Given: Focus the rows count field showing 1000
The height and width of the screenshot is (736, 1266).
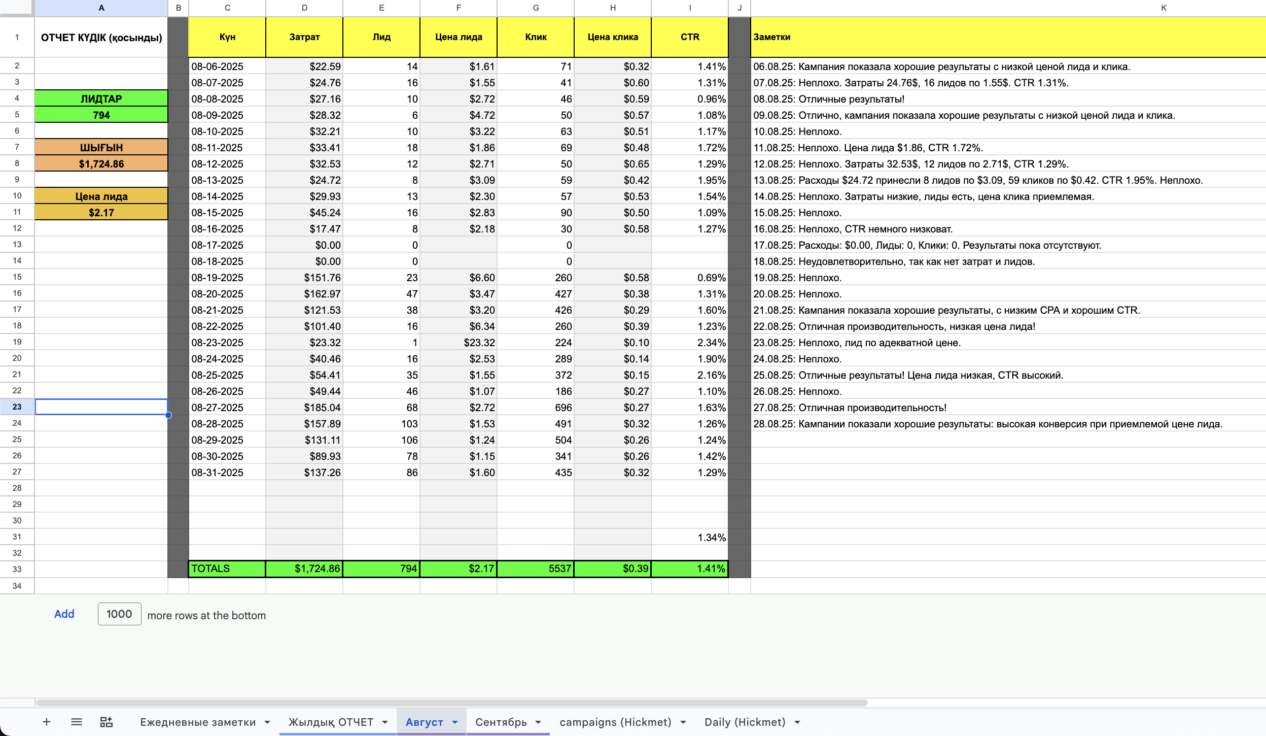Looking at the screenshot, I should click(x=119, y=614).
